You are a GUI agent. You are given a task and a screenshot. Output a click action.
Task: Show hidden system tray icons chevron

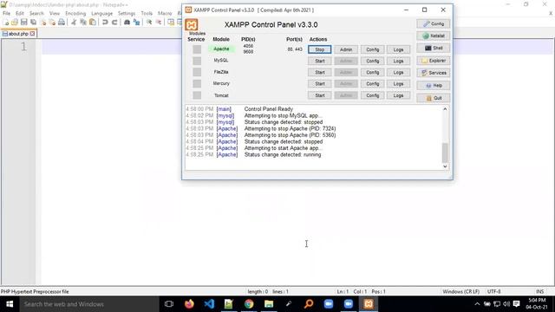click(x=477, y=304)
